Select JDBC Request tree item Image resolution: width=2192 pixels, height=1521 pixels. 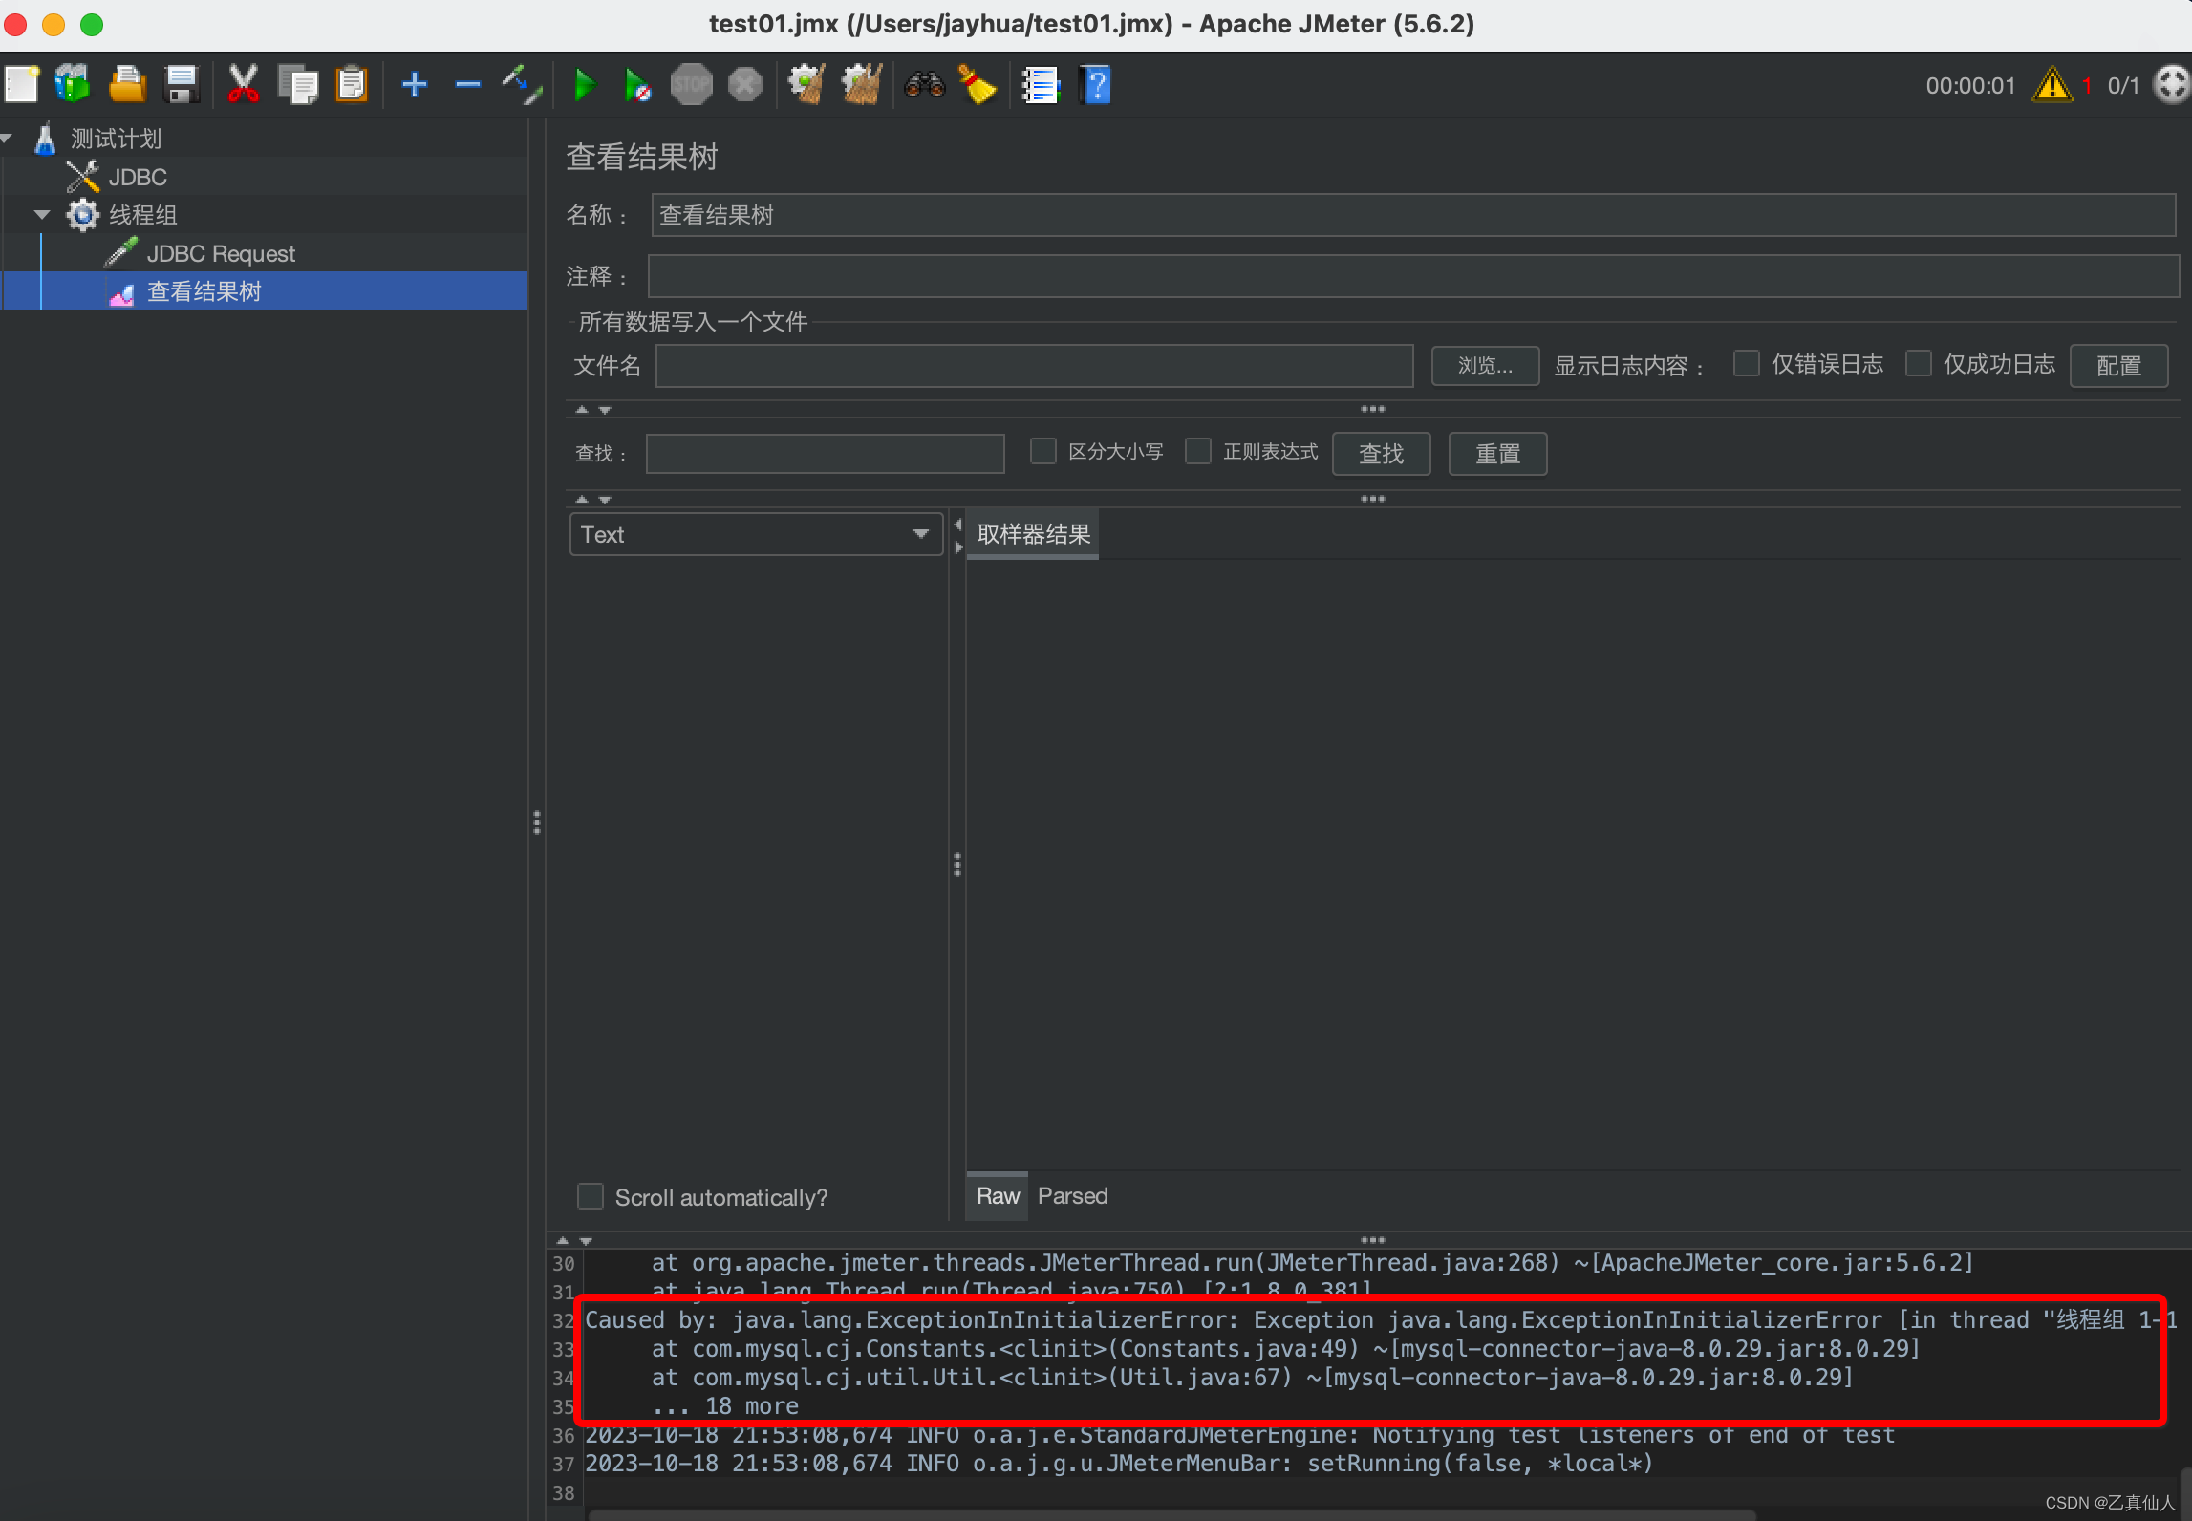pyautogui.click(x=224, y=251)
